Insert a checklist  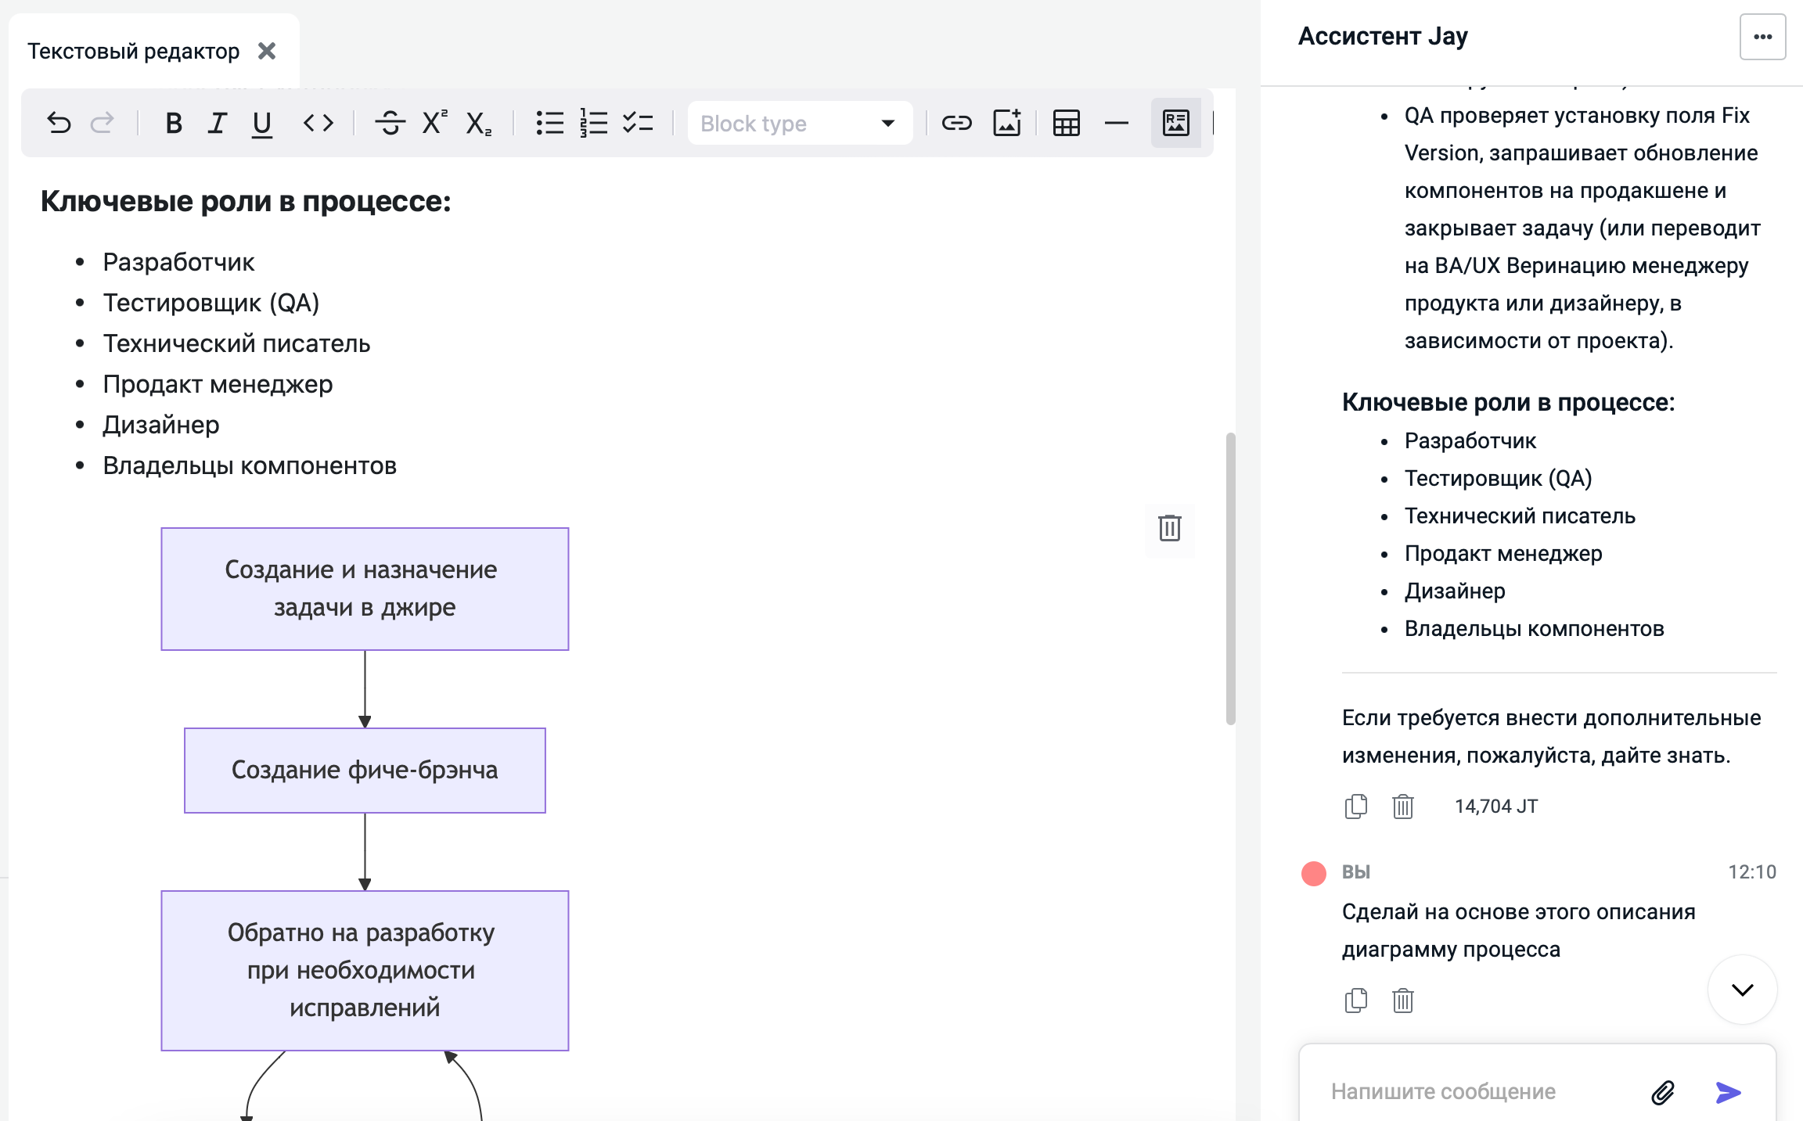point(638,124)
